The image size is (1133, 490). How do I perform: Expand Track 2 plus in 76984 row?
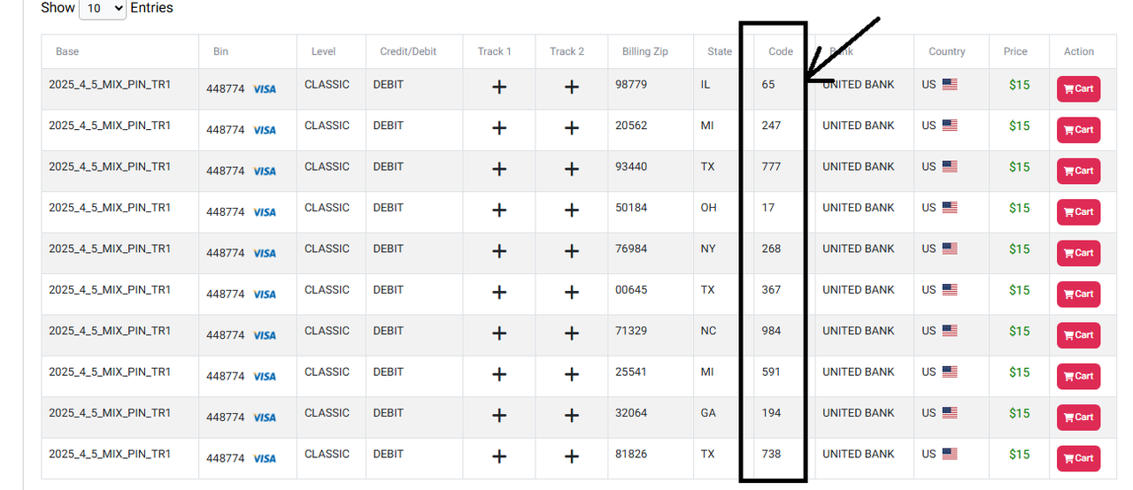pos(572,251)
